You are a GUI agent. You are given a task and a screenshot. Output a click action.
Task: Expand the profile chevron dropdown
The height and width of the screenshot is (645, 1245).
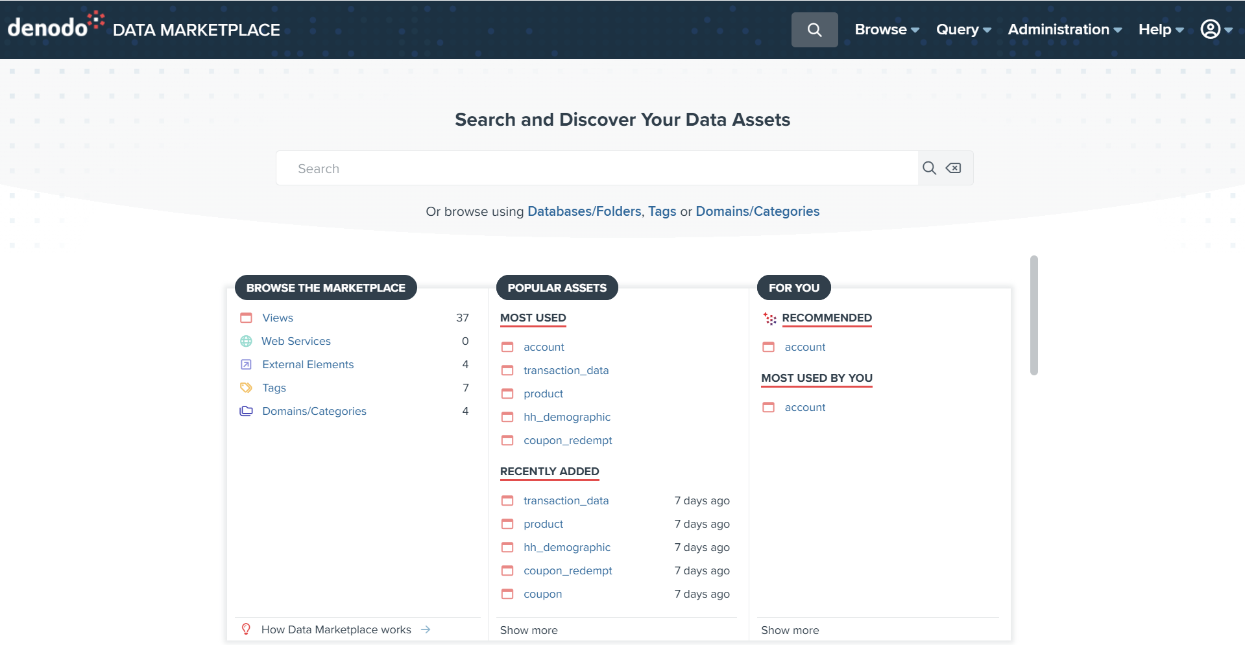[x=1229, y=30]
